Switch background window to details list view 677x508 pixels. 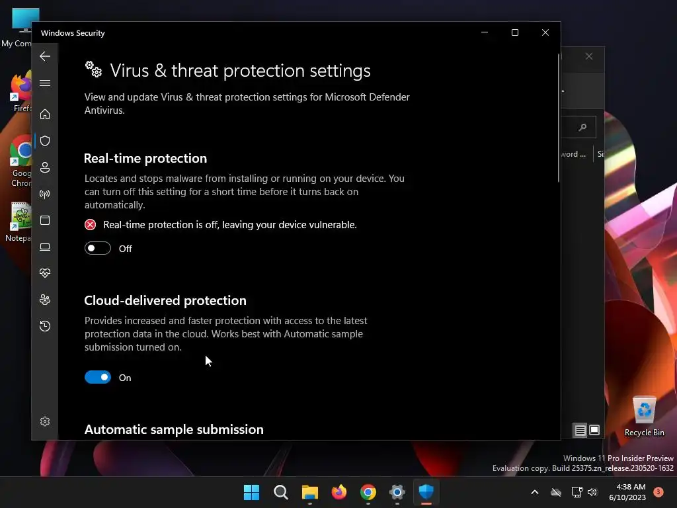(x=580, y=430)
